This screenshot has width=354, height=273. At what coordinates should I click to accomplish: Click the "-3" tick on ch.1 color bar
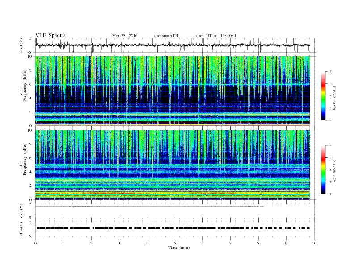[x=329, y=72]
